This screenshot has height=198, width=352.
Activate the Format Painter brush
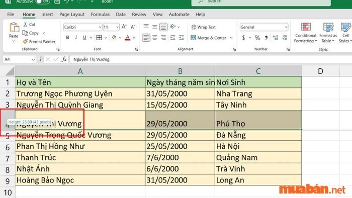click(x=25, y=42)
